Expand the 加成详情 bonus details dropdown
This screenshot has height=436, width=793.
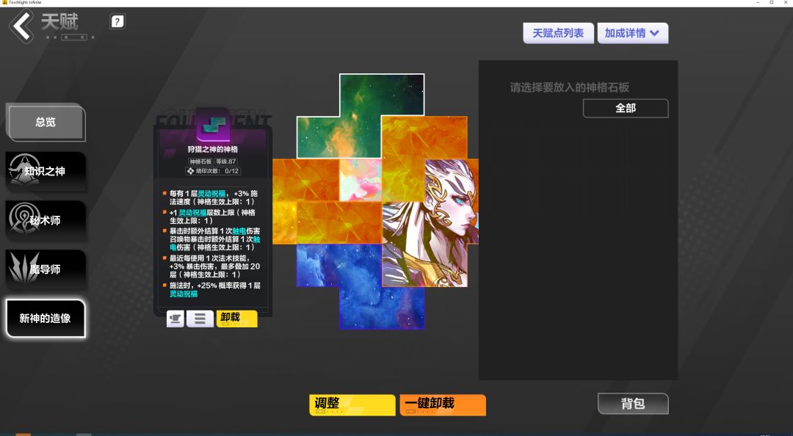coord(632,33)
